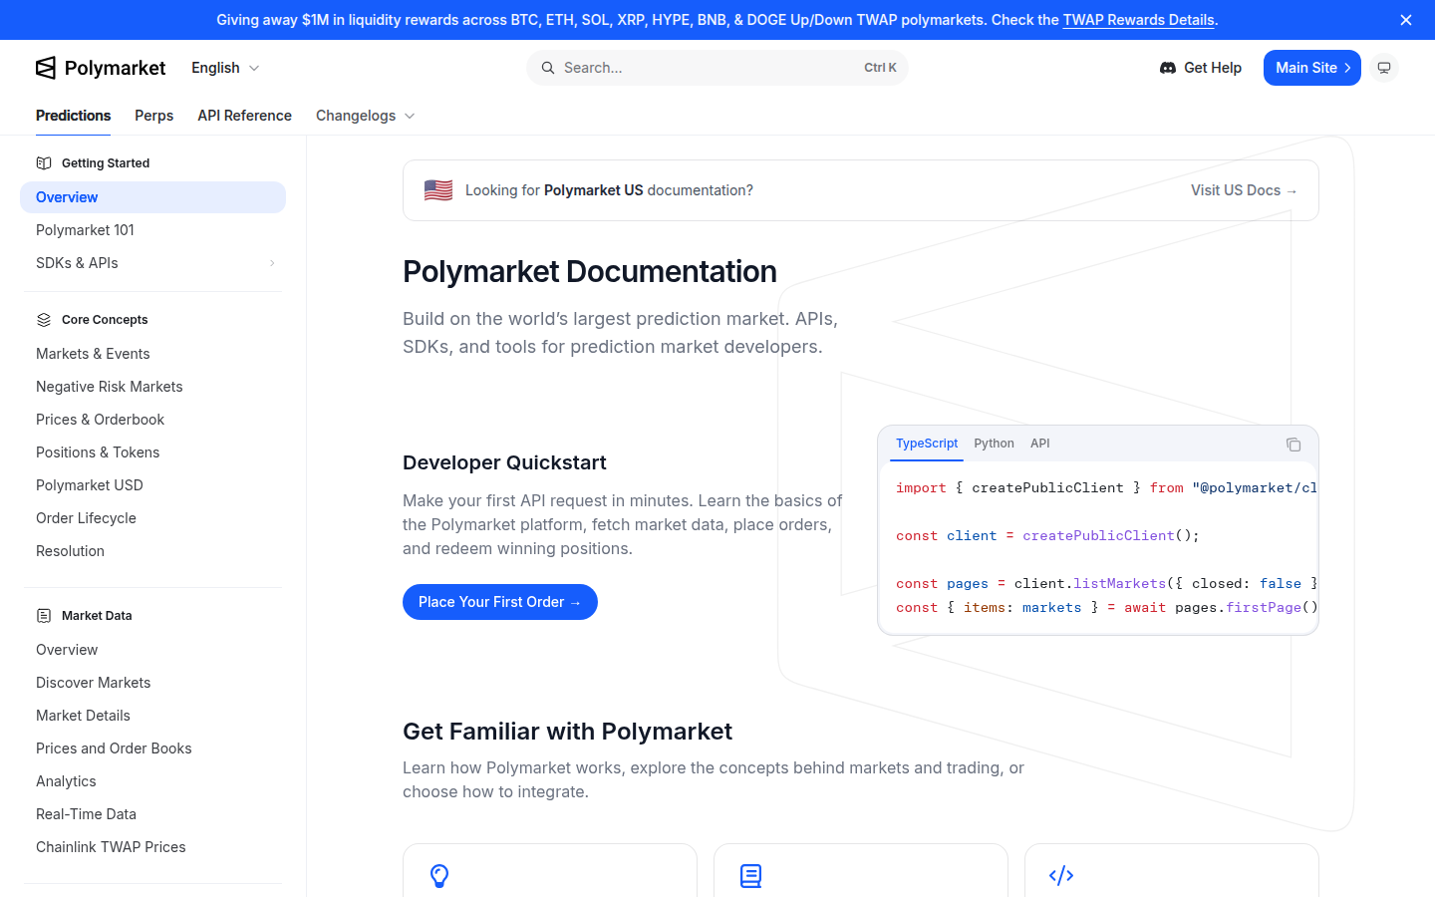Go to Prices and Order Books

[x=152, y=748]
